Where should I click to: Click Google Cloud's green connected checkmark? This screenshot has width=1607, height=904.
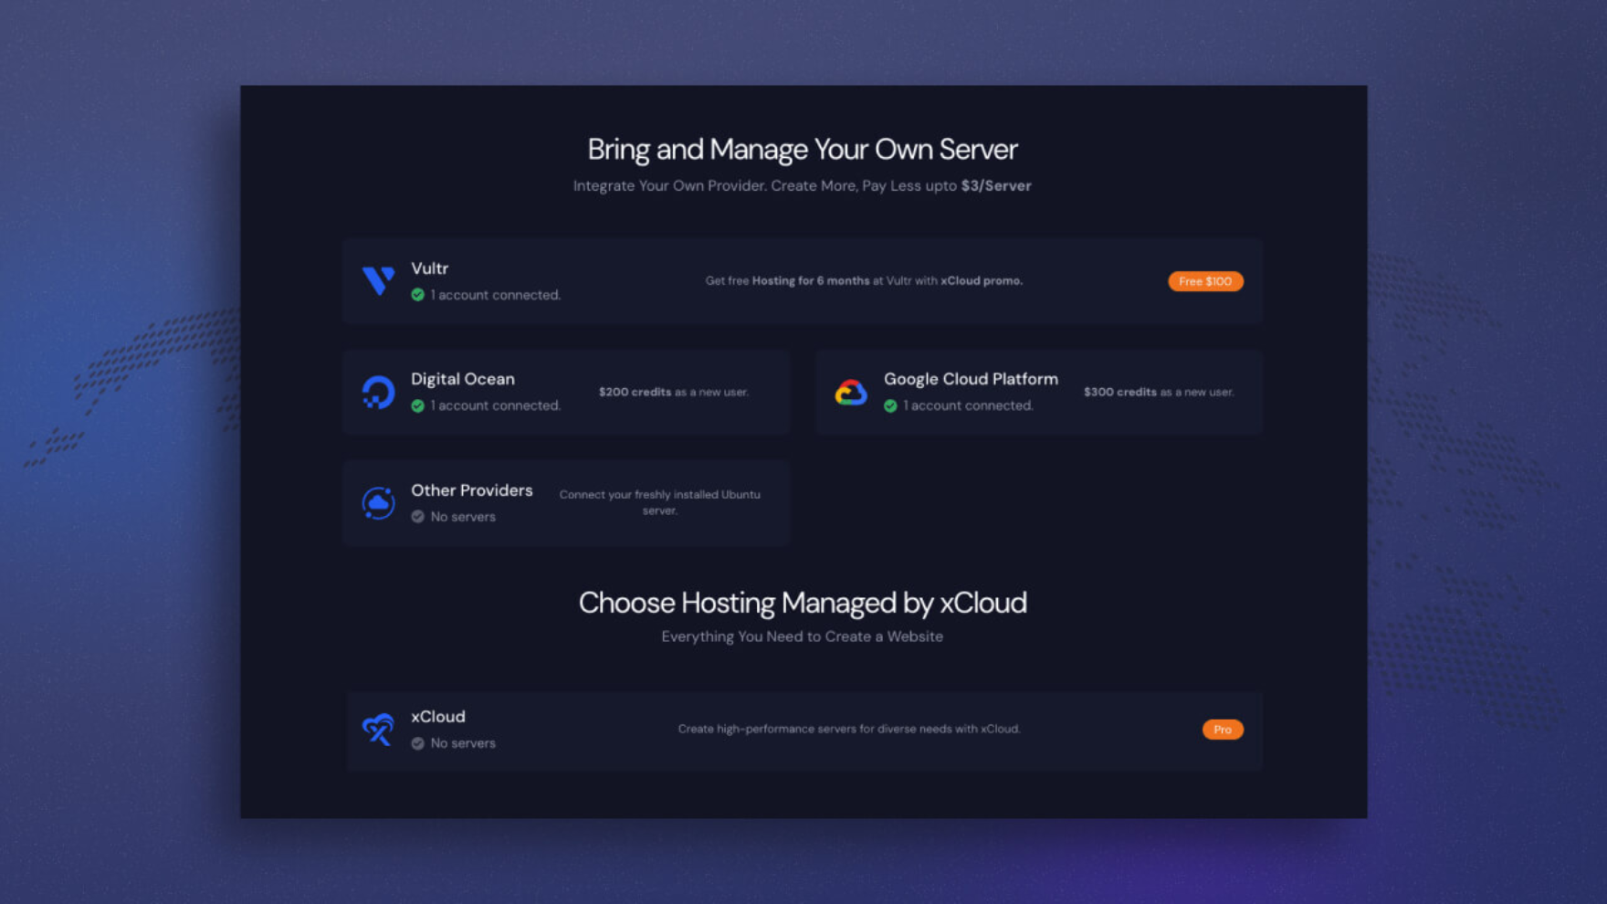click(x=890, y=405)
